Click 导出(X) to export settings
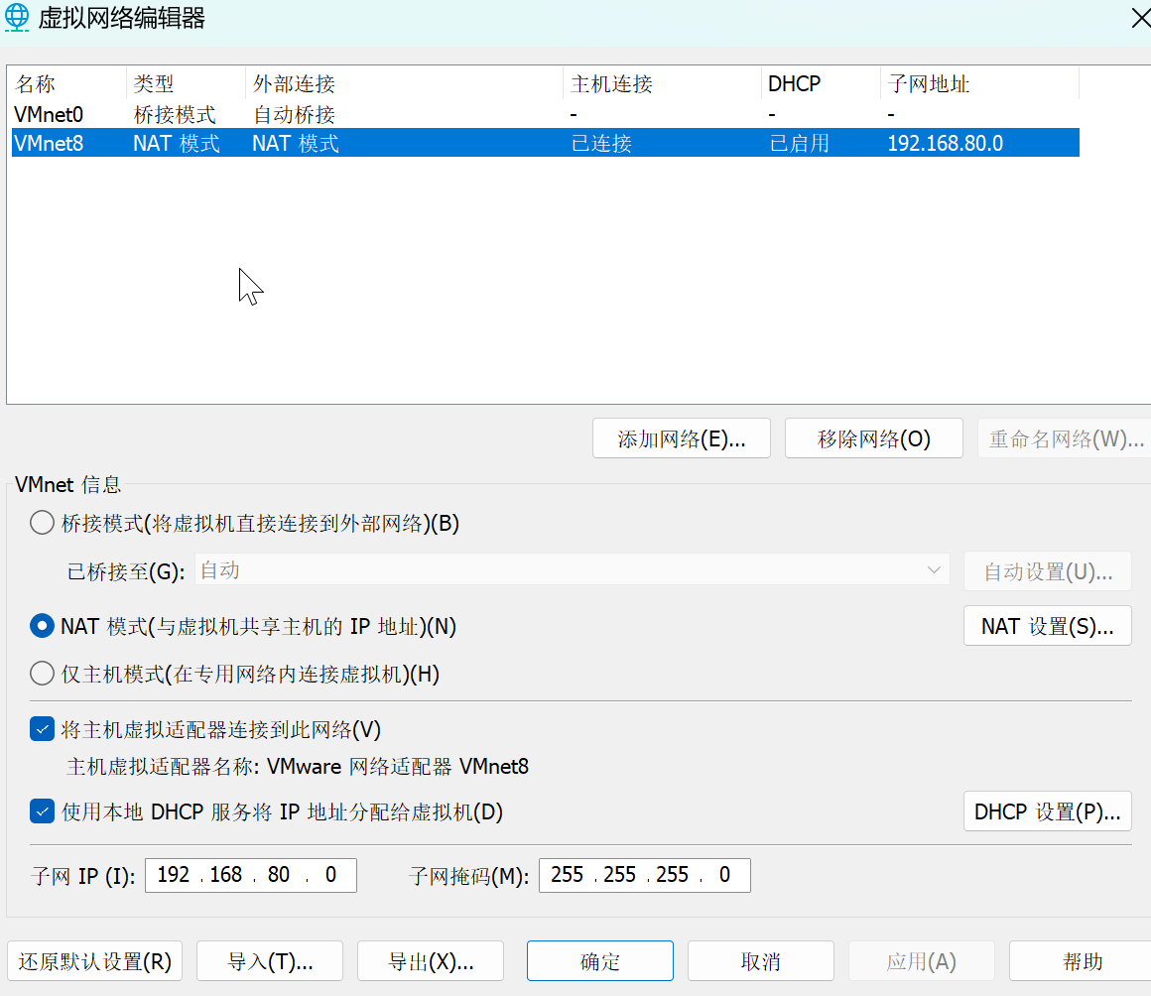This screenshot has height=996, width=1151. pos(430,960)
